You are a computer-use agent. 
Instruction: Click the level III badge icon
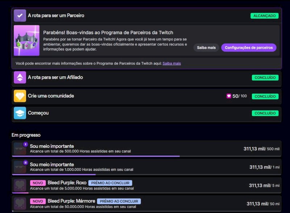(25, 163)
